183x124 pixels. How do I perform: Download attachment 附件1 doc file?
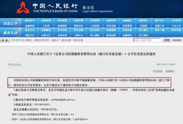(x=43, y=114)
